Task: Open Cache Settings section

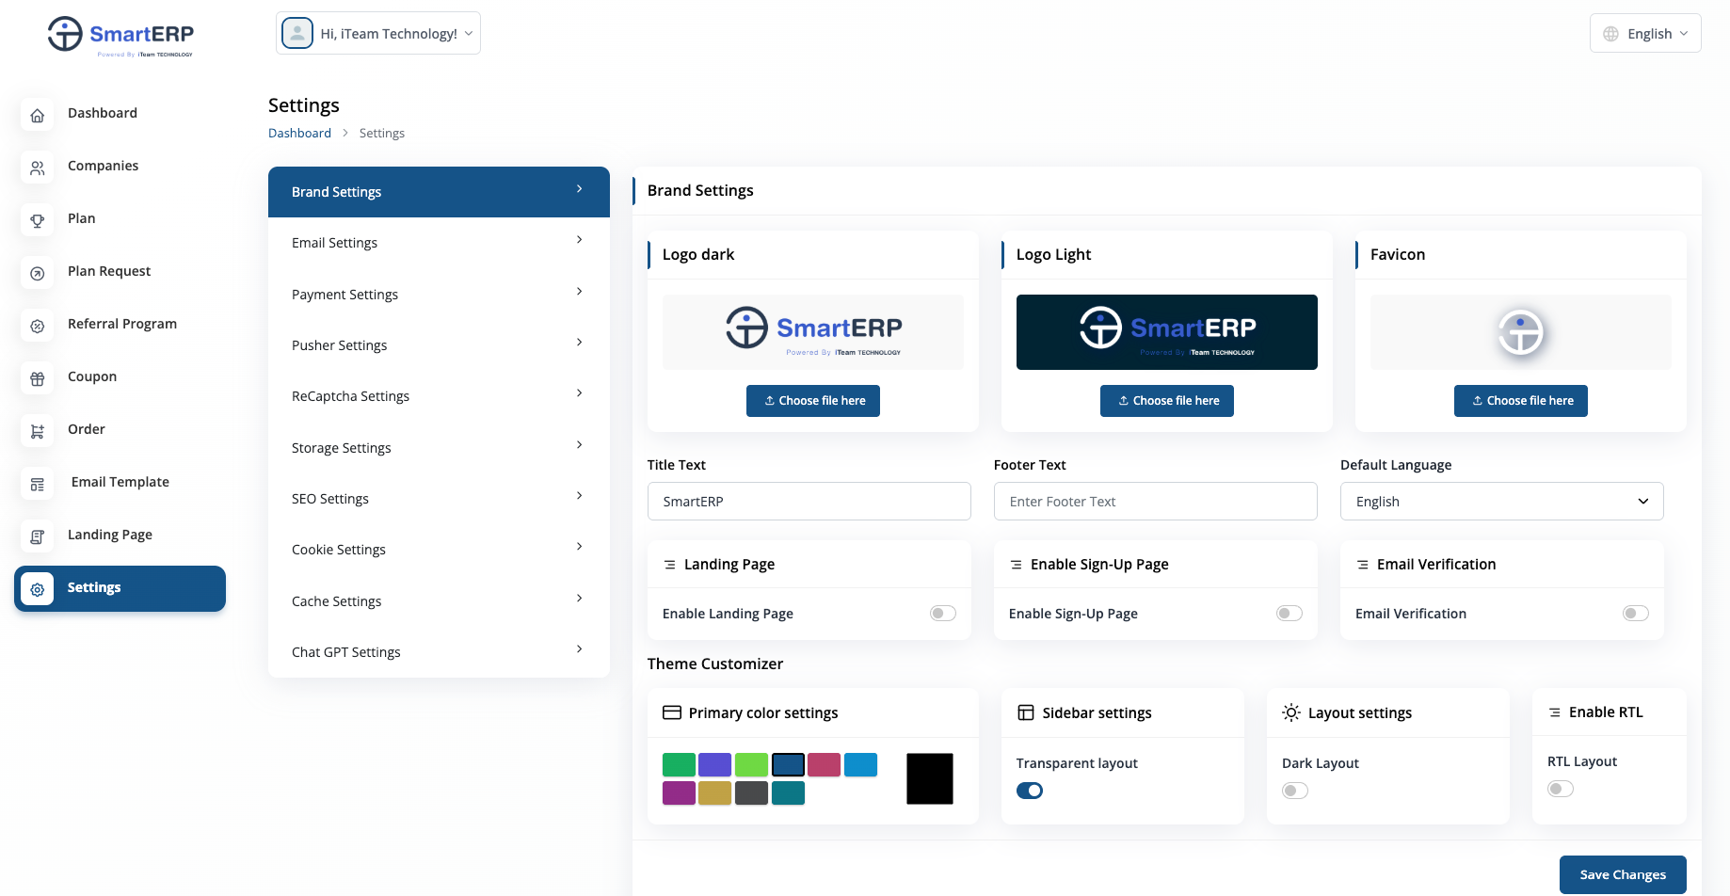Action: tap(439, 601)
